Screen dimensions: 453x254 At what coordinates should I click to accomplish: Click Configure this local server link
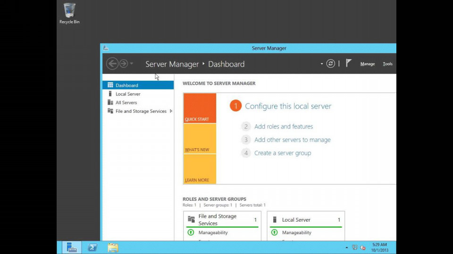point(288,106)
